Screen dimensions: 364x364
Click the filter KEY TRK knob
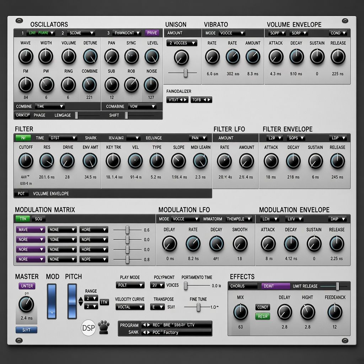click(113, 161)
